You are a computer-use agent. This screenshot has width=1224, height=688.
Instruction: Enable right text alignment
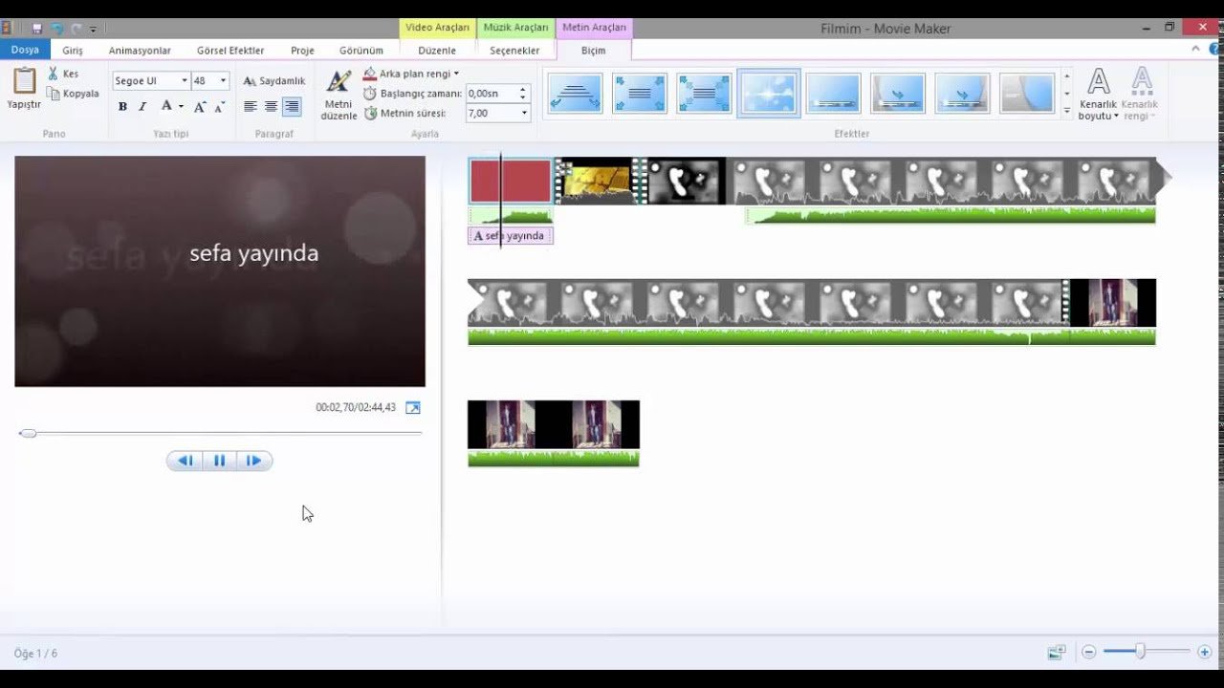coord(292,107)
